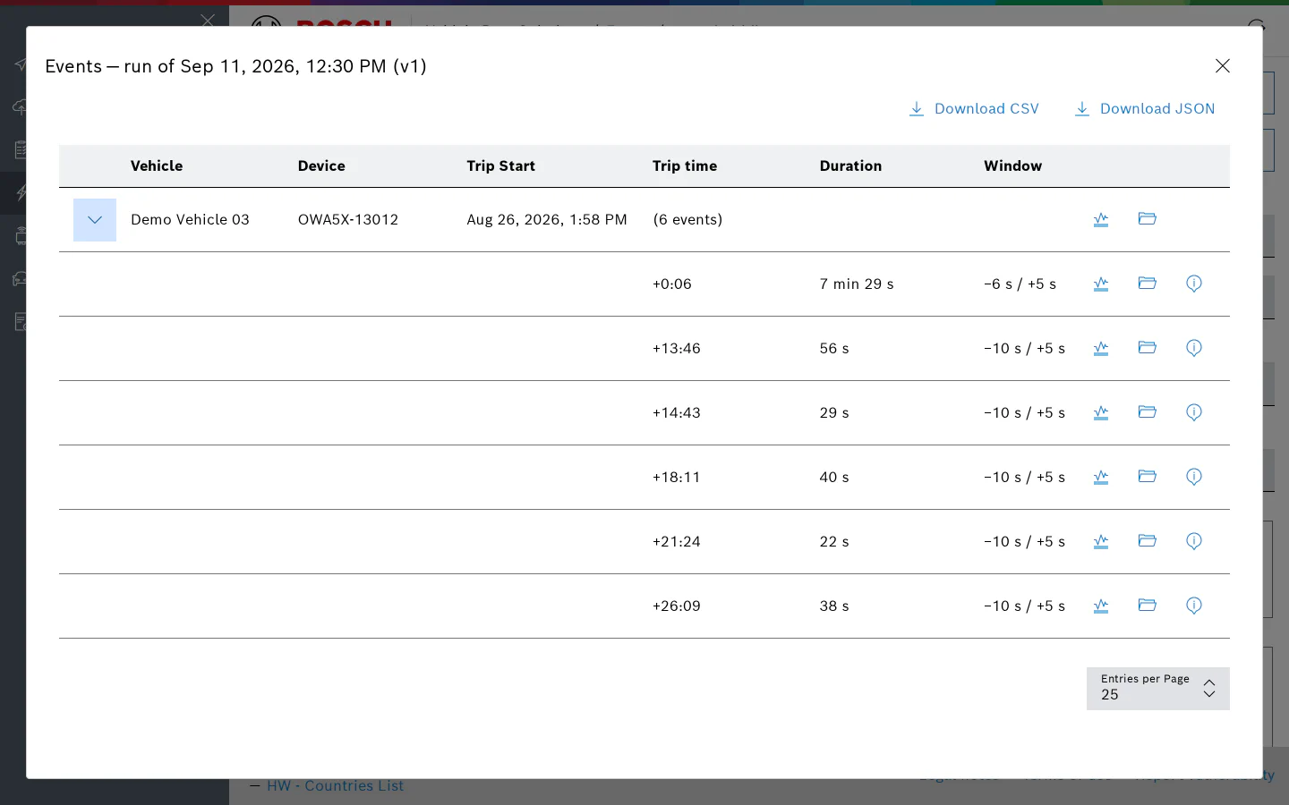Select the 22 s duration
Image resolution: width=1289 pixels, height=805 pixels.
[834, 542]
